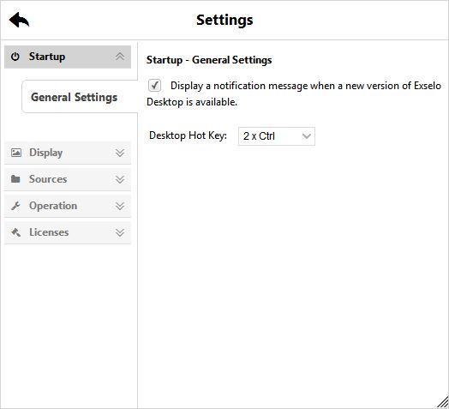The width and height of the screenshot is (449, 409).
Task: Click the Licenses gavel icon
Action: click(15, 232)
